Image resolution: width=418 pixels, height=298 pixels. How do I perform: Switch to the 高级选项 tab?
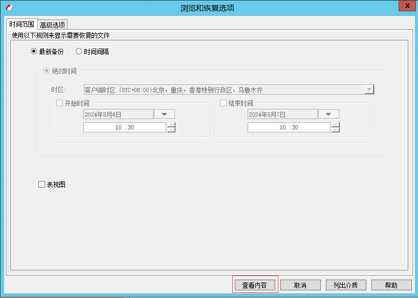(52, 24)
